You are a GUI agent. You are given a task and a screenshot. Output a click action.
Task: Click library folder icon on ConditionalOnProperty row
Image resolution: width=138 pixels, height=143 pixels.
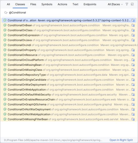pyautogui.click(x=133, y=50)
